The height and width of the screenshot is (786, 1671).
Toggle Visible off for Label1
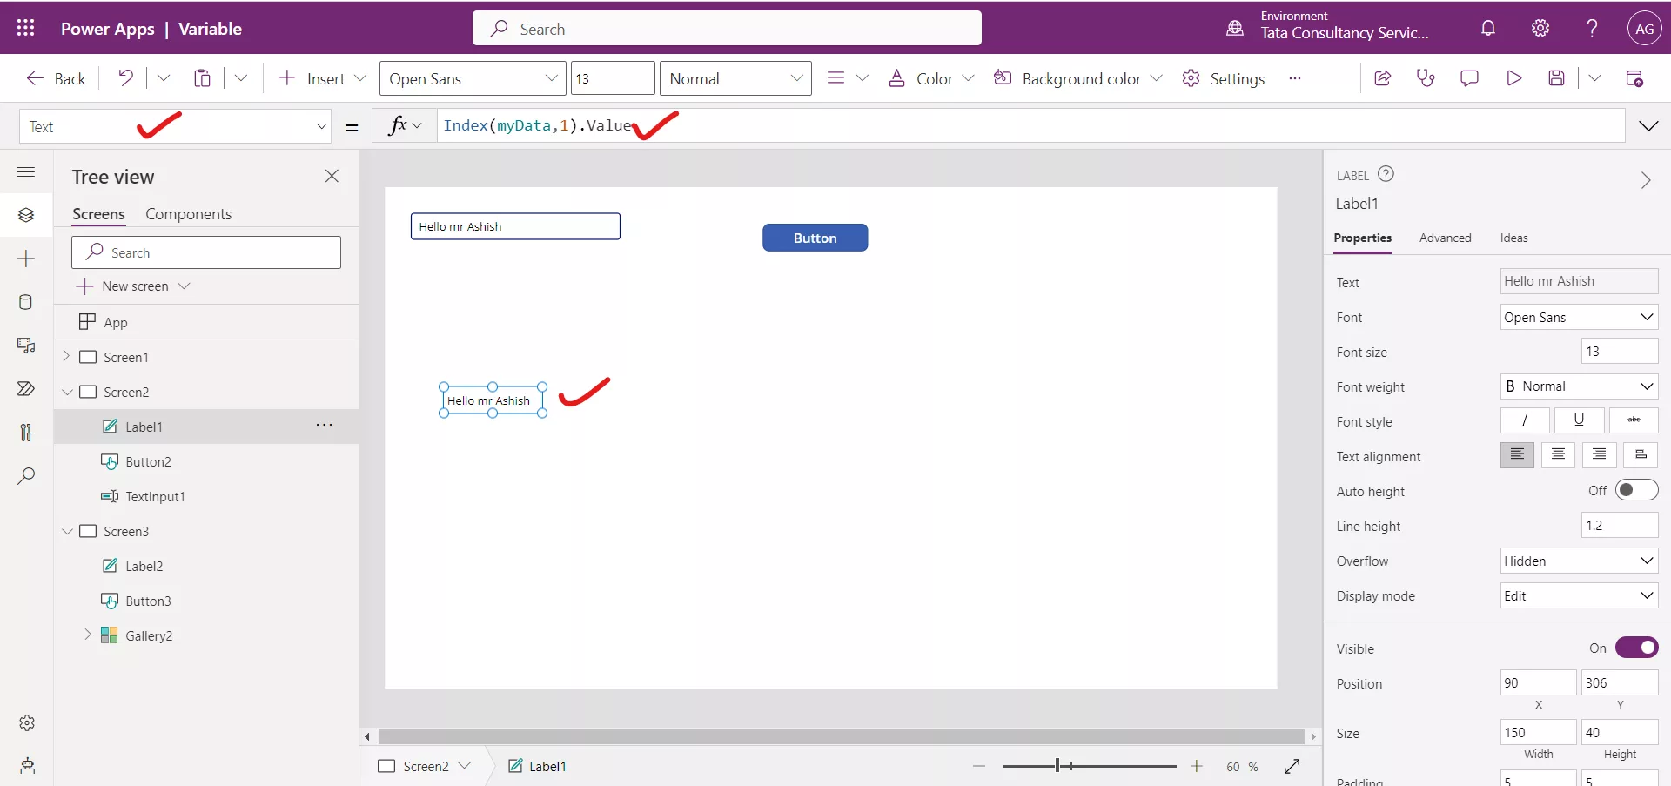click(1637, 648)
